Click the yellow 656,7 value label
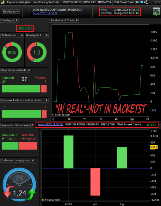 [154, 147]
